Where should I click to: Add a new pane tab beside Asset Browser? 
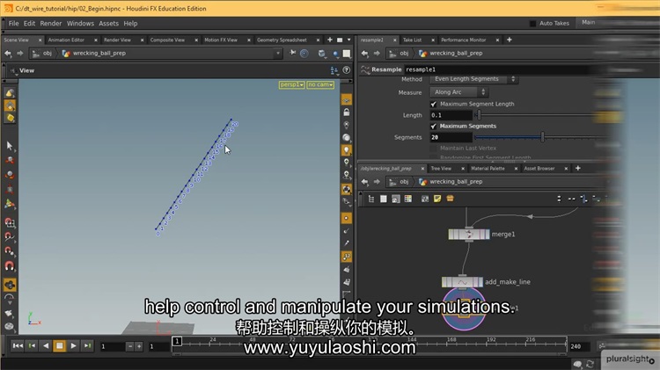pyautogui.click(x=578, y=168)
